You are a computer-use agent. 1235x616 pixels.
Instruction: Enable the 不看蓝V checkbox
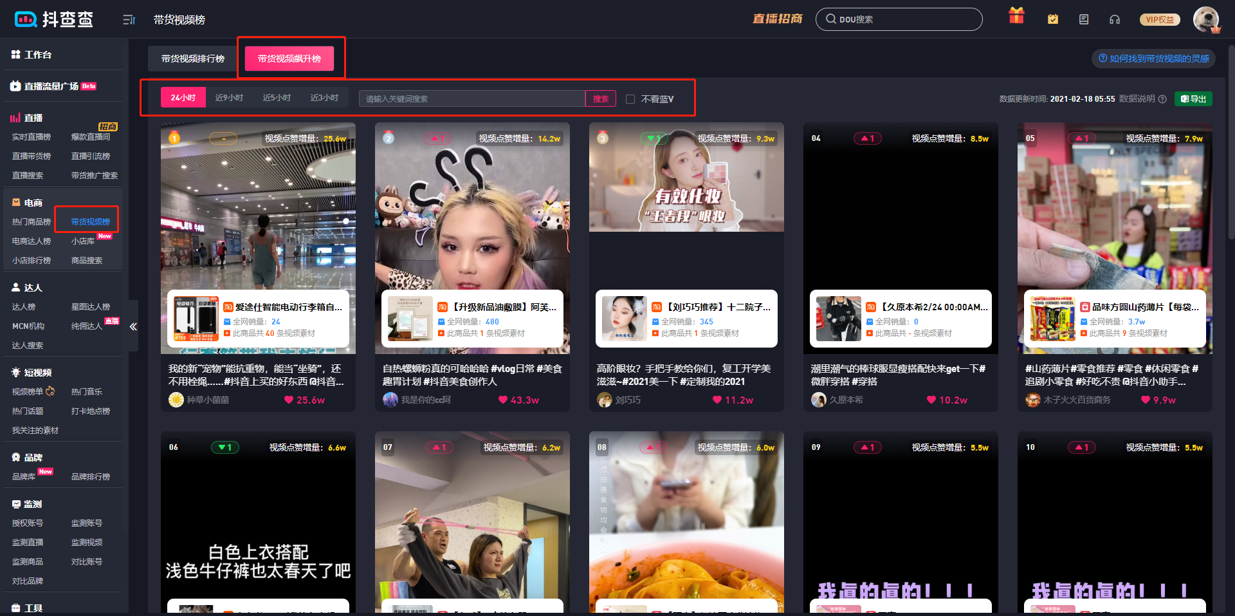(630, 99)
